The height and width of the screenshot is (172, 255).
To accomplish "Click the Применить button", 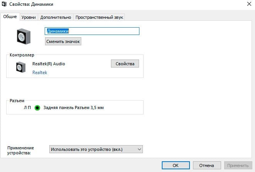I will 238,165.
